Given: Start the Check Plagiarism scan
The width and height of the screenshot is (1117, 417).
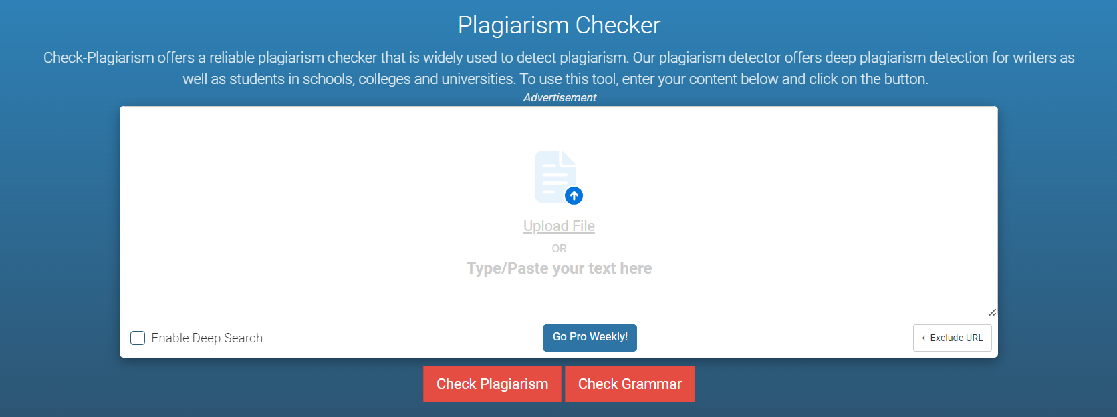Looking at the screenshot, I should 492,384.
